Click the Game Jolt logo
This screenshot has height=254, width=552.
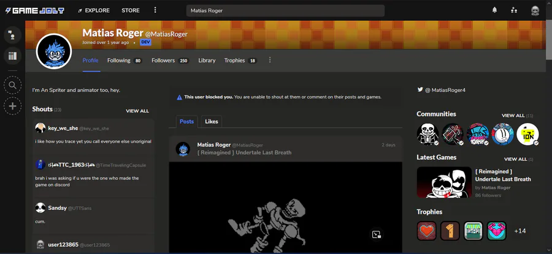click(34, 10)
